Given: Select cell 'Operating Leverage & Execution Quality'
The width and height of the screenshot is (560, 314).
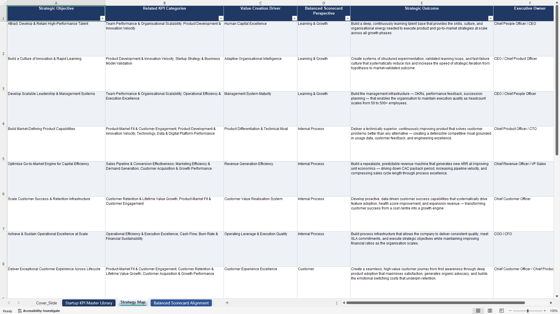Looking at the screenshot, I should point(260,249).
